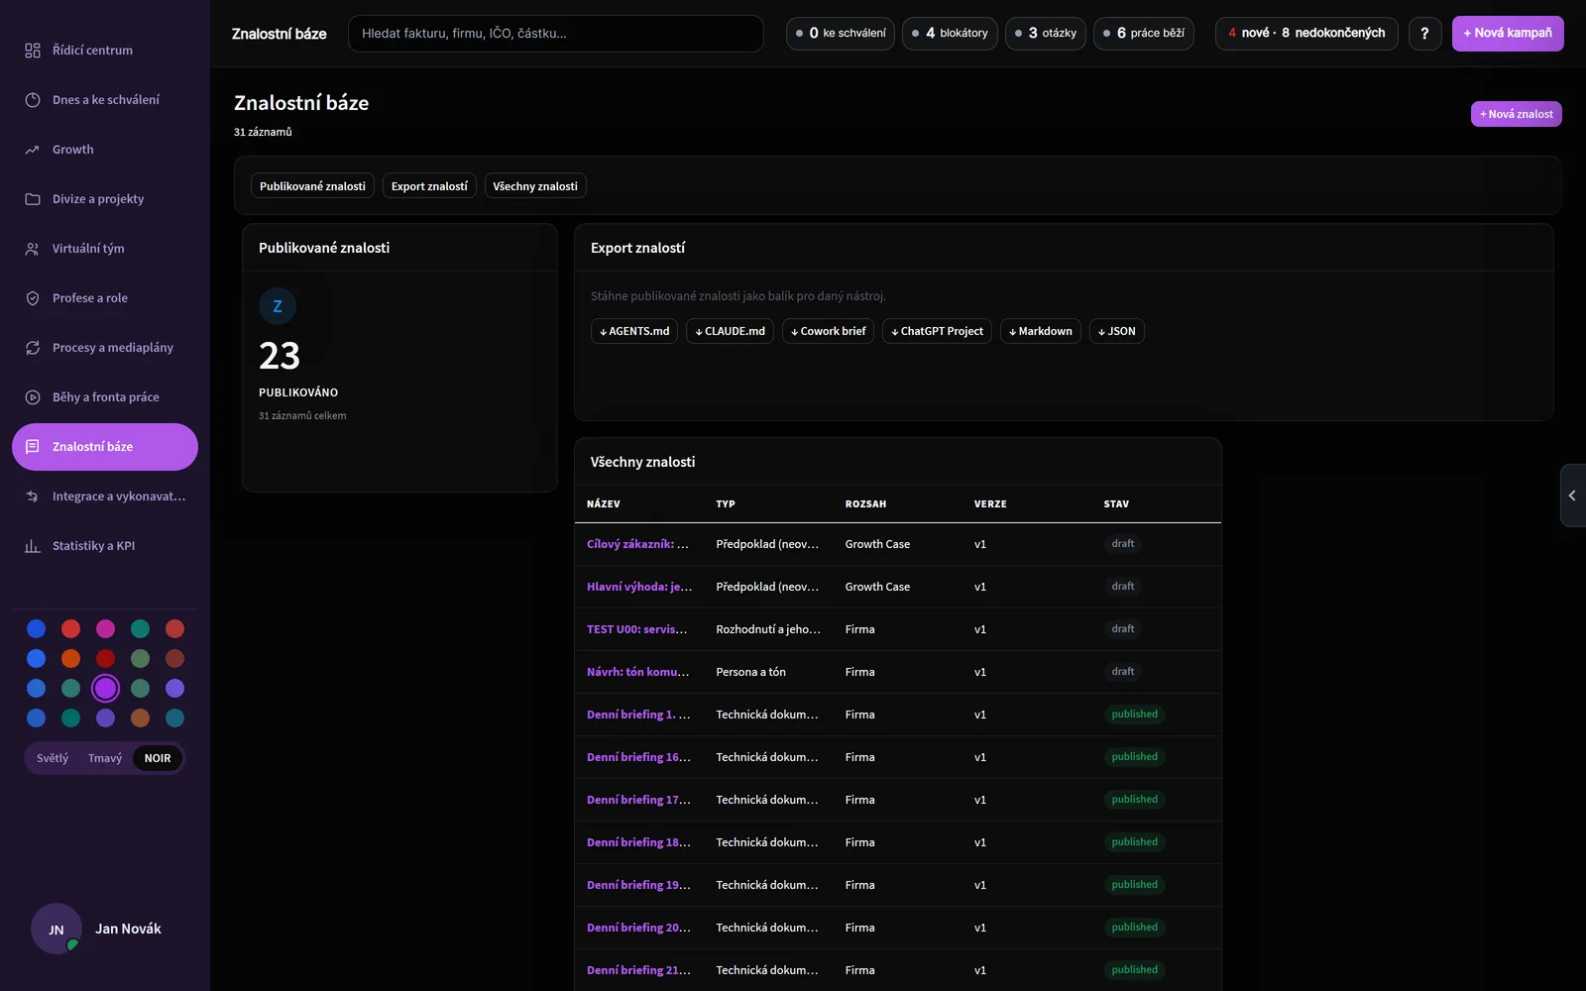Click the Growth trend-line icon
Screen dimensions: 1586x991
[x=33, y=150]
